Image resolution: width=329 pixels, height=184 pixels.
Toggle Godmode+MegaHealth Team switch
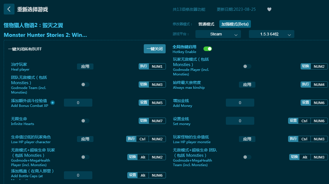tap(247, 157)
